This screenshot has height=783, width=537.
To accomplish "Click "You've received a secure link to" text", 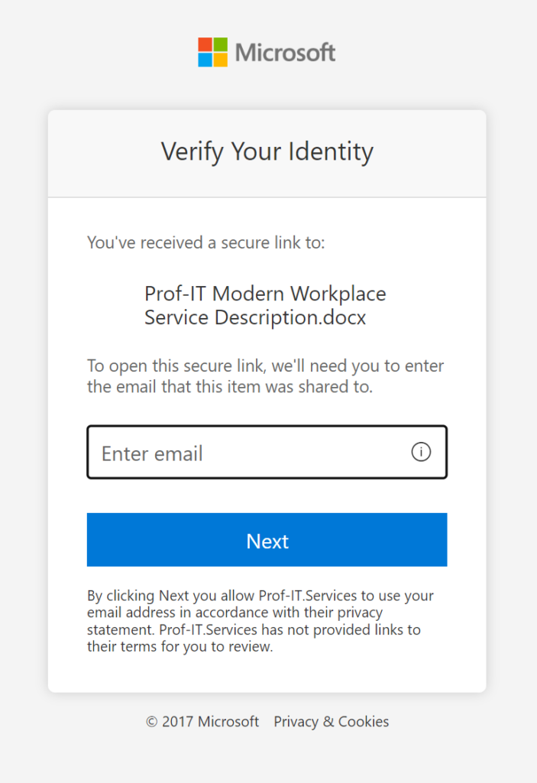I will [x=206, y=243].
